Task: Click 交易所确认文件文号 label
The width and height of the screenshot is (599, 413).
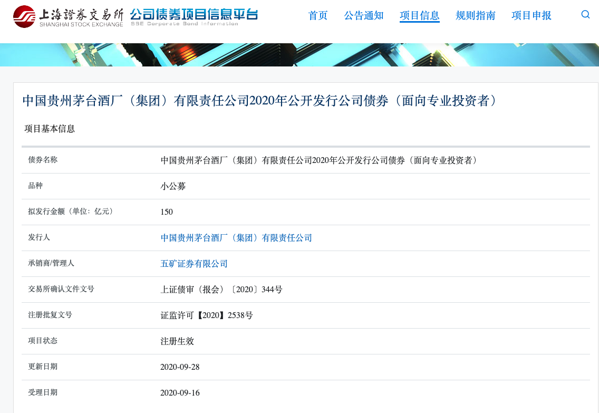Action: tap(61, 289)
